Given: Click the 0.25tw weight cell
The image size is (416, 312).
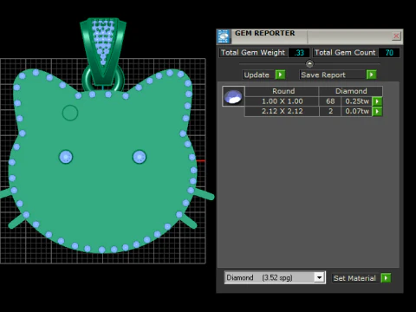Looking at the screenshot, I should [x=357, y=101].
